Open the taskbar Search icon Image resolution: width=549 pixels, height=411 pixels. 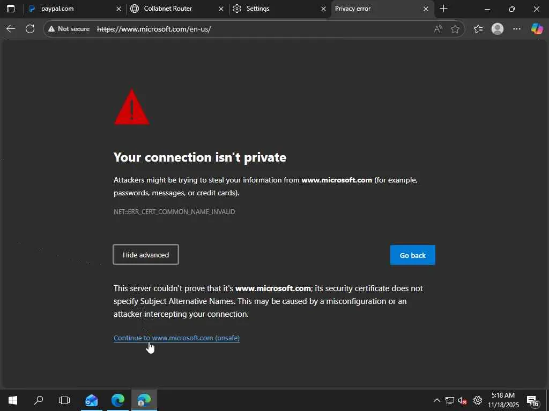(39, 400)
